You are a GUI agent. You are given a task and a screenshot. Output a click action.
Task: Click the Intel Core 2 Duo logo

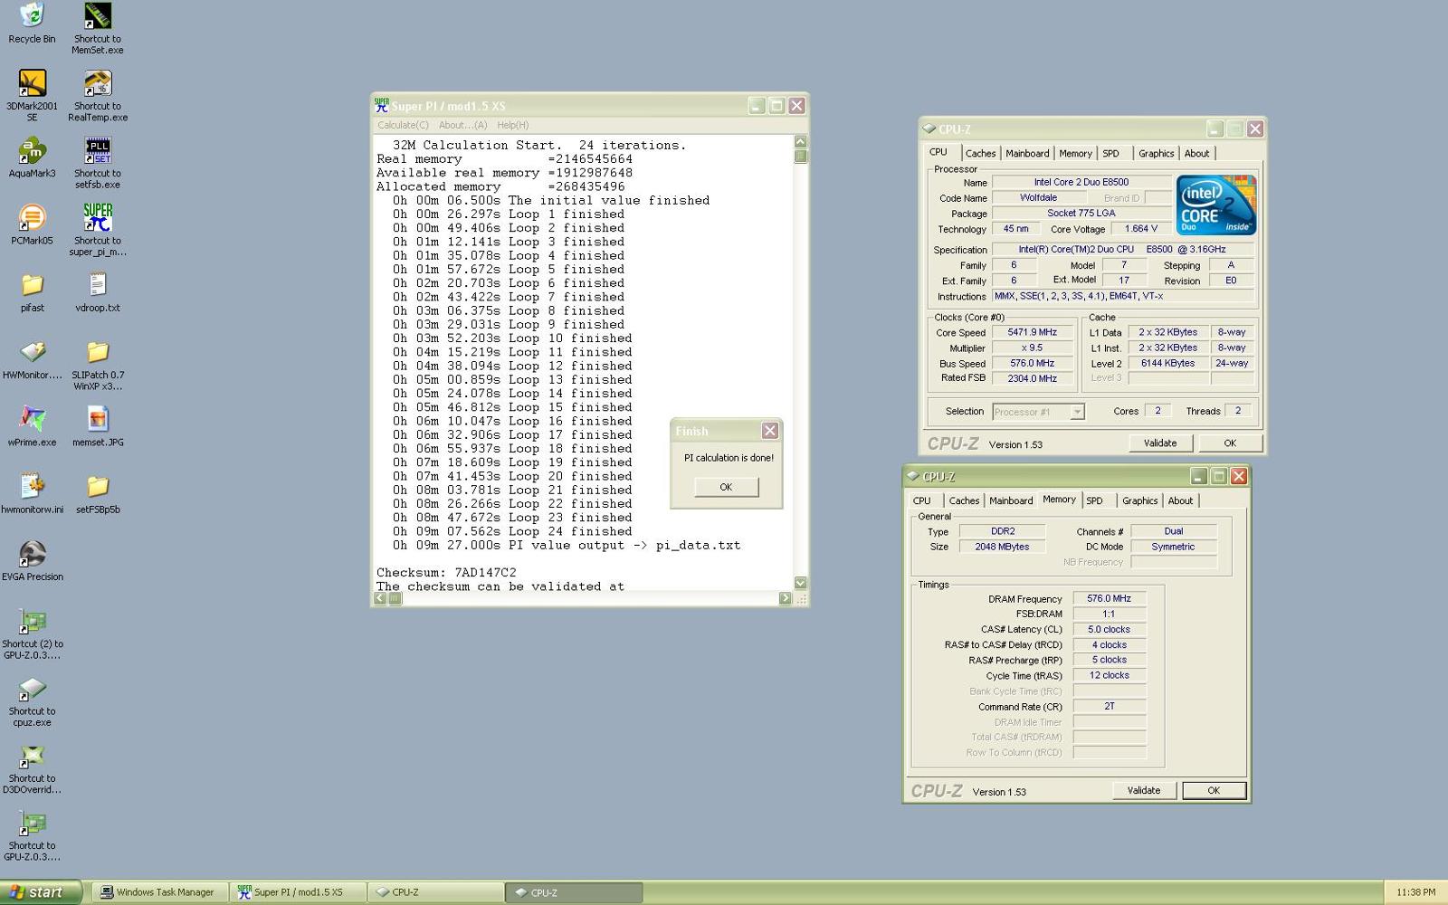pyautogui.click(x=1216, y=205)
